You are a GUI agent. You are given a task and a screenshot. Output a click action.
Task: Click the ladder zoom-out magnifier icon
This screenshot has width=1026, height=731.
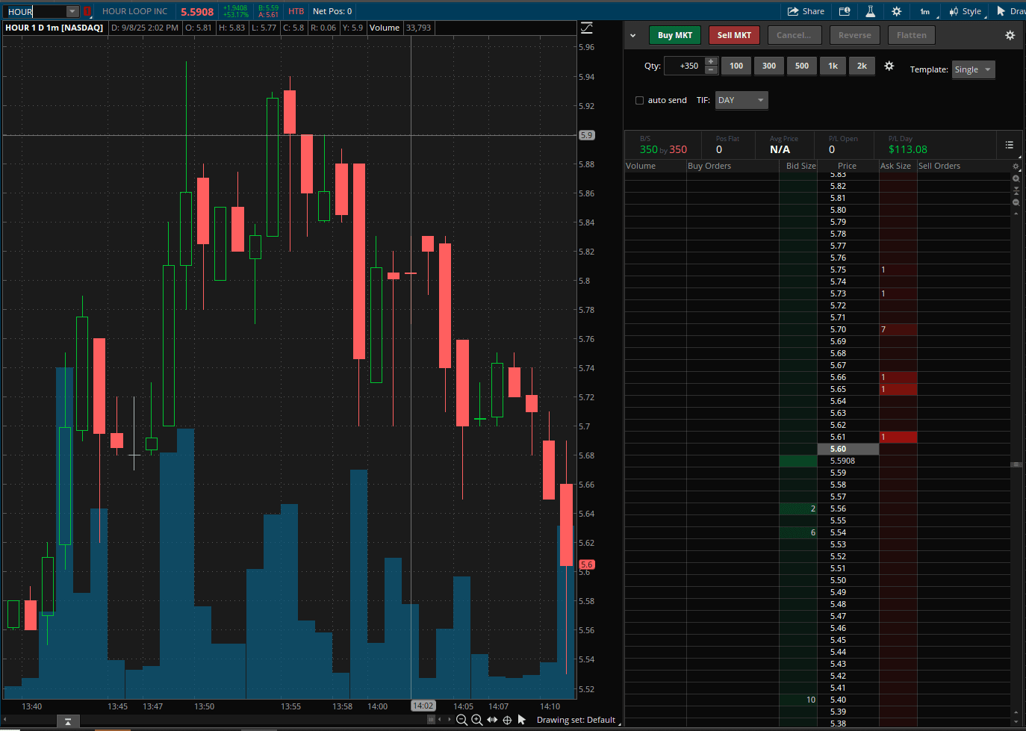[1016, 202]
